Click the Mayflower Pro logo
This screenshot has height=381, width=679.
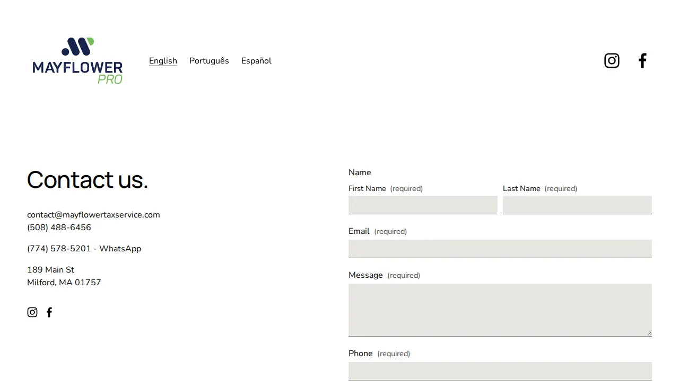pos(77,61)
